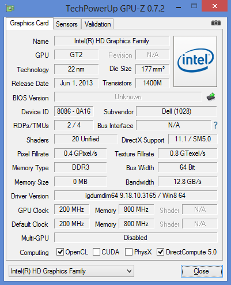Toggle the CUDA checkbox
Image resolution: width=231 pixels, height=285 pixels.
(x=96, y=252)
